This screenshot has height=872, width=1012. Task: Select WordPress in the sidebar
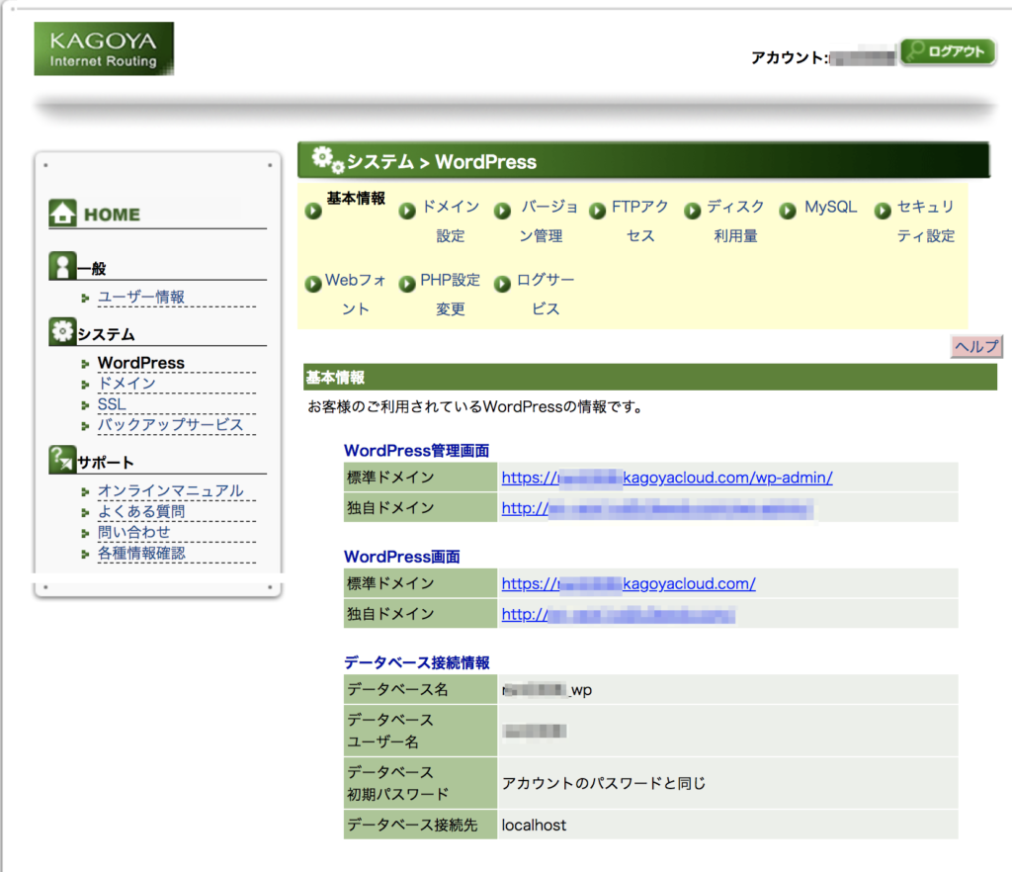point(141,363)
